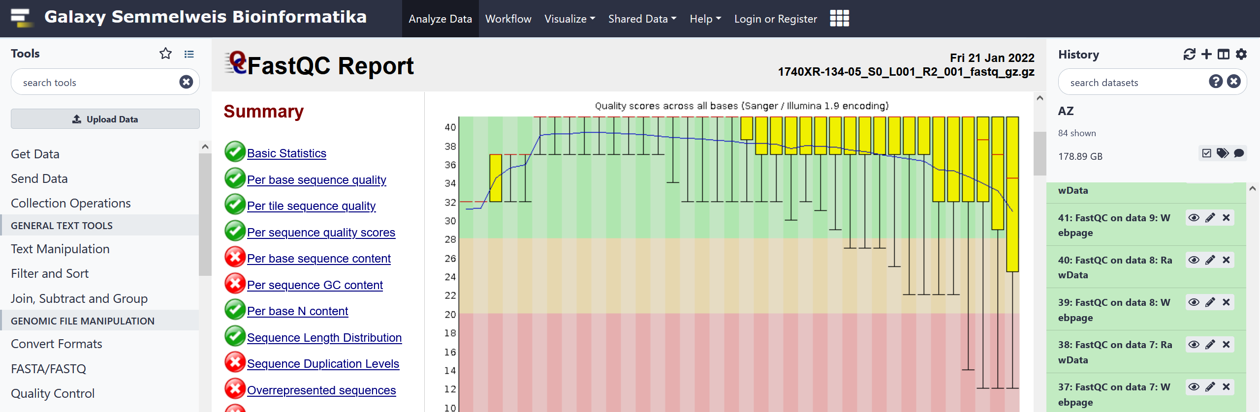Create new history with plus icon
This screenshot has height=412, width=1260.
point(1206,54)
